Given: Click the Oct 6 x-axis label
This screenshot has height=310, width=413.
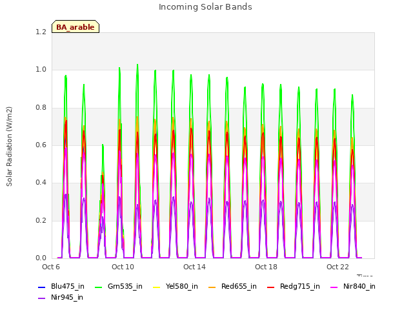Looking at the screenshot, I should click(51, 267).
